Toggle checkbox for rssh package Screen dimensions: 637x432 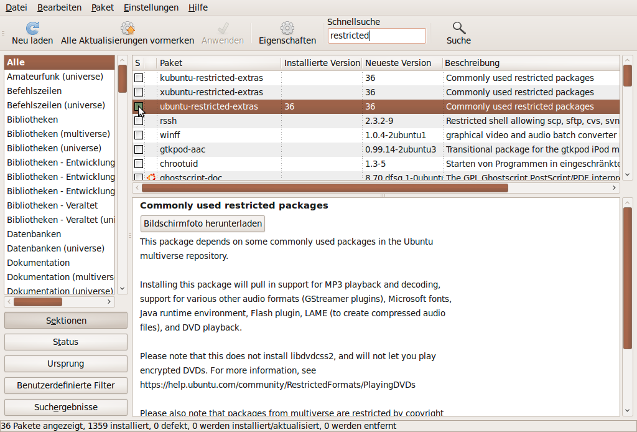pos(139,121)
